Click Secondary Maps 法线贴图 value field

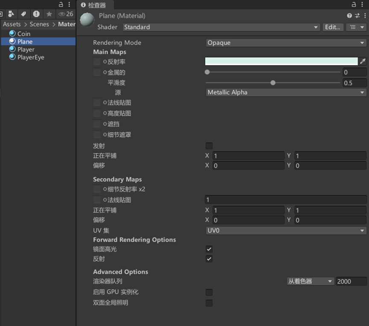[286, 200]
